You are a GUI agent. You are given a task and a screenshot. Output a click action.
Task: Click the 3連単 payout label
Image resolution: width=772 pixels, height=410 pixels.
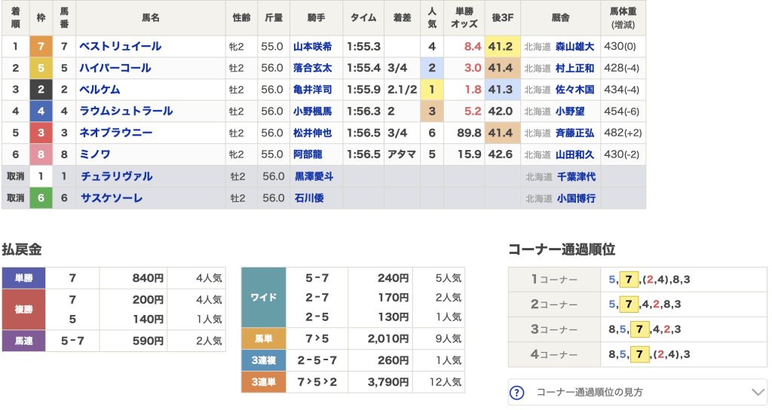pyautogui.click(x=263, y=382)
